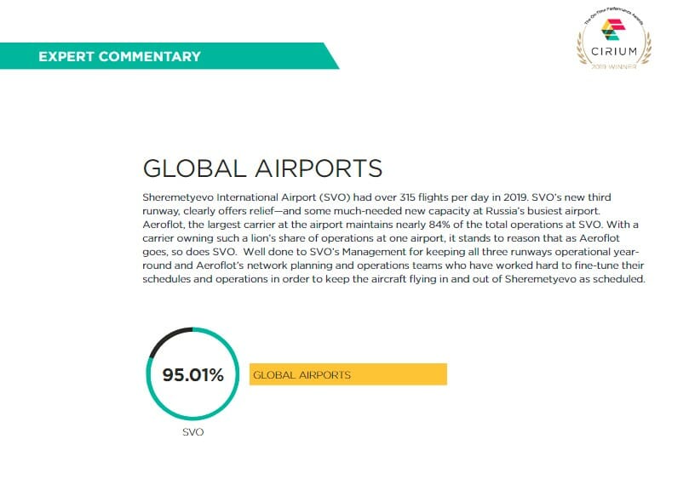Viewport: 689px width, 479px height.
Task: Select the EXPERT COMMENTARY banner
Action: point(169,56)
